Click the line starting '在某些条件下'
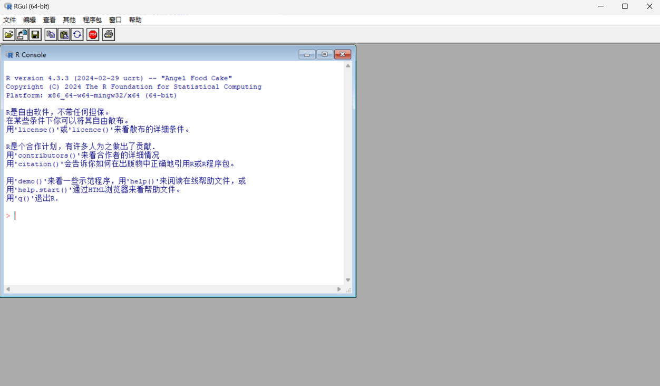660x386 pixels. pyautogui.click(x=67, y=121)
